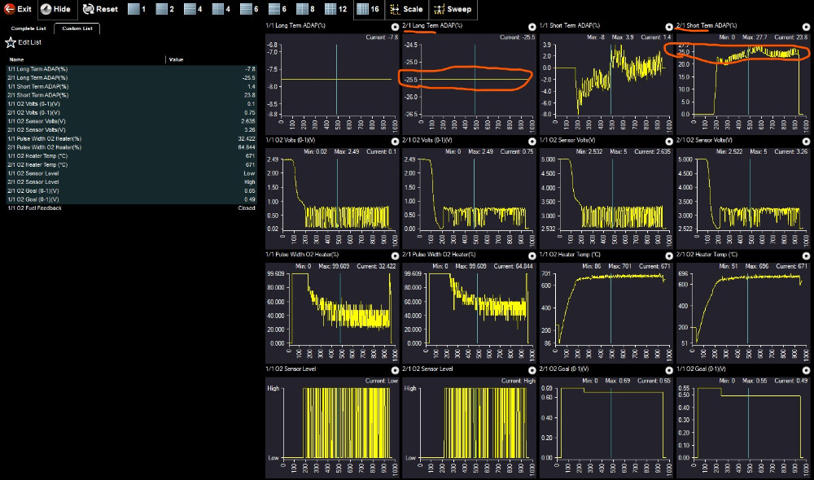Hide the data list panel

click(x=55, y=9)
